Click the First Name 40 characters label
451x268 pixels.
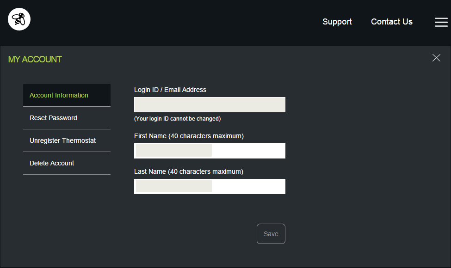pos(189,136)
